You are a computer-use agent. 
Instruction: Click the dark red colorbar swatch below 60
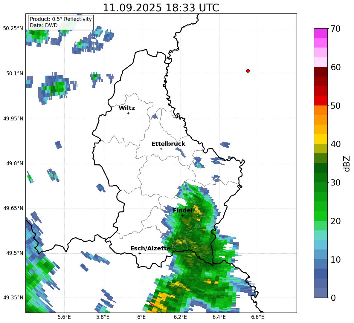[x=321, y=71]
